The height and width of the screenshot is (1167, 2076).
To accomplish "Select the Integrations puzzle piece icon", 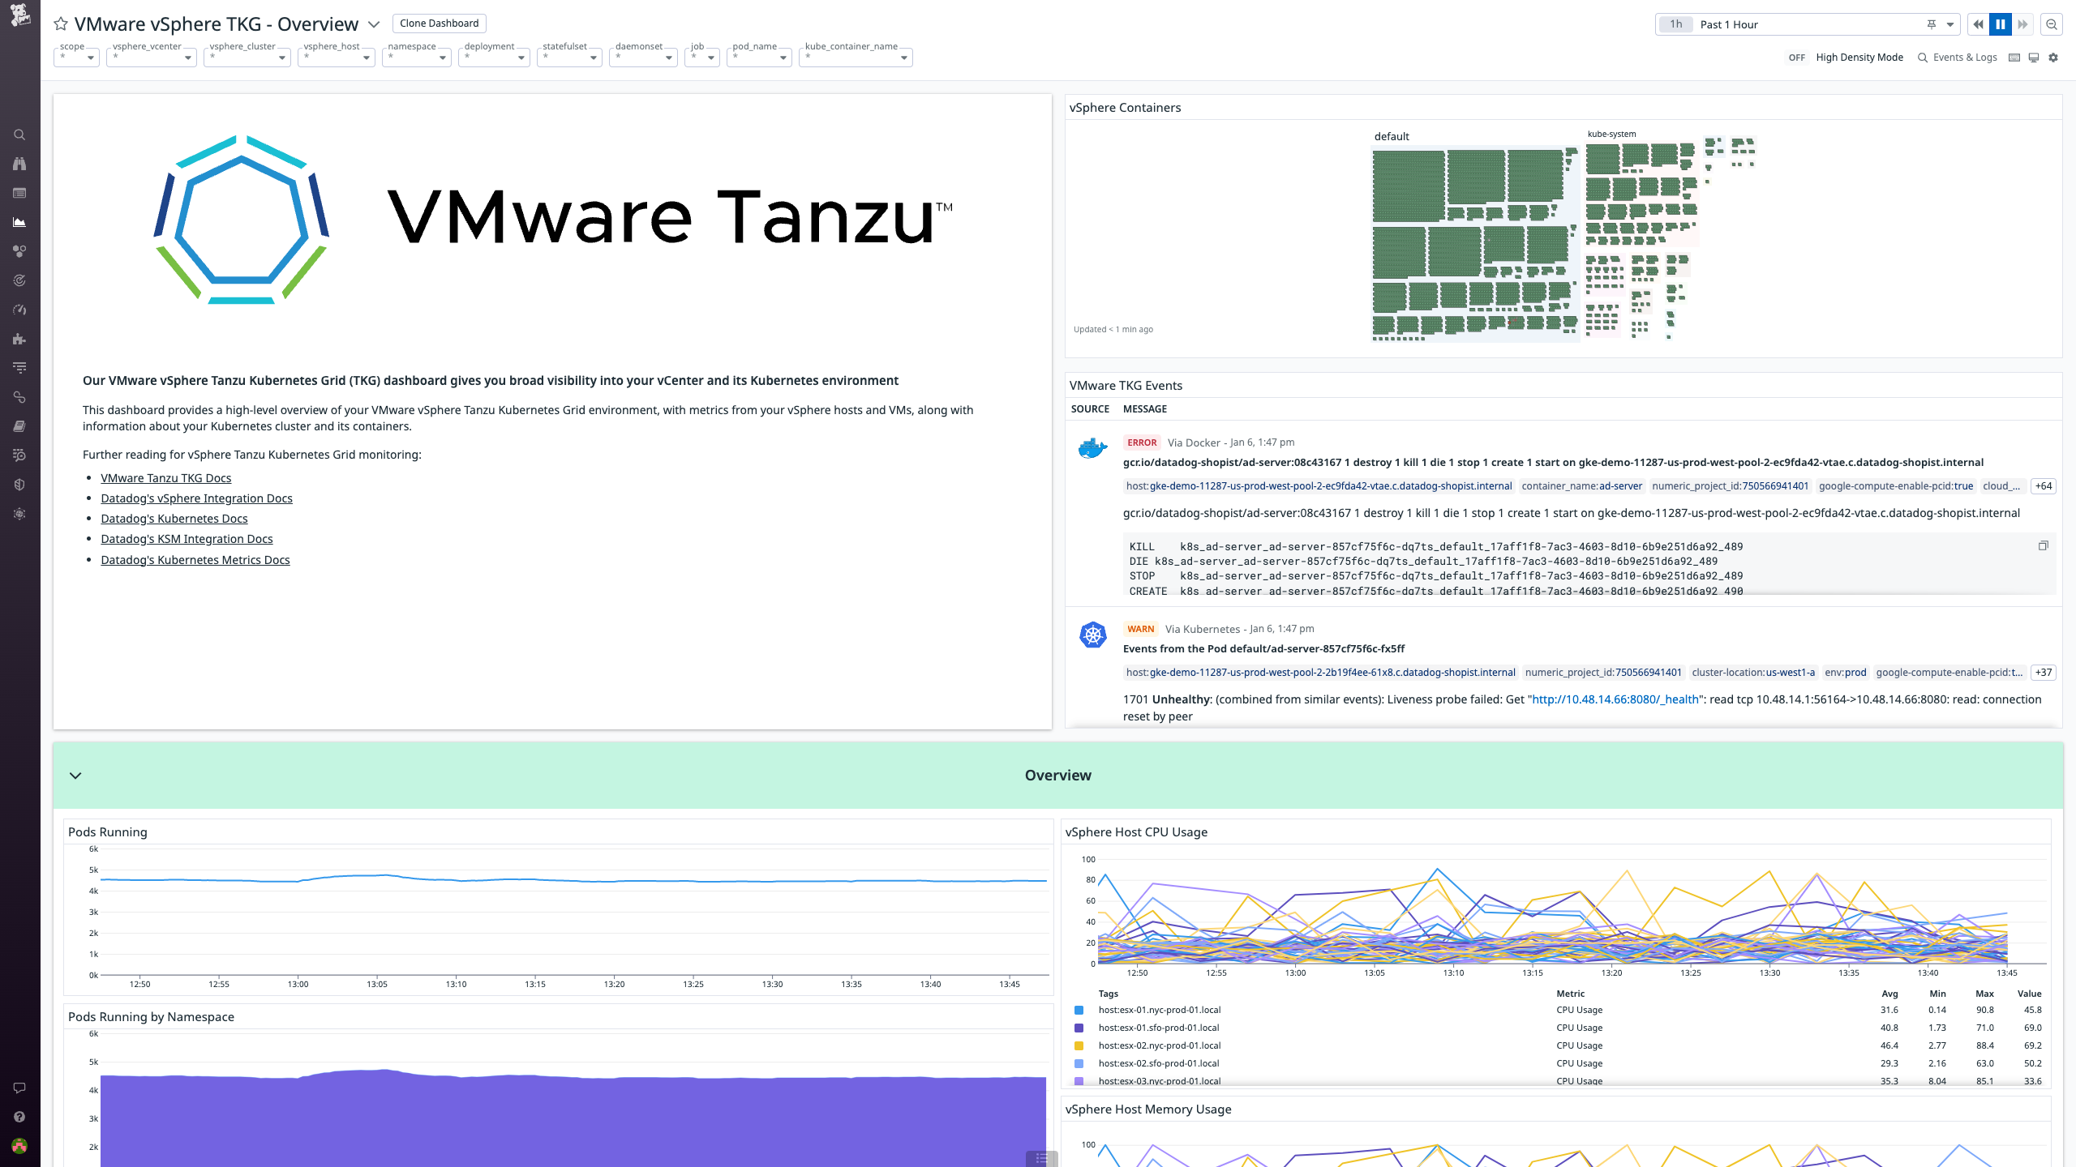I will tap(19, 339).
